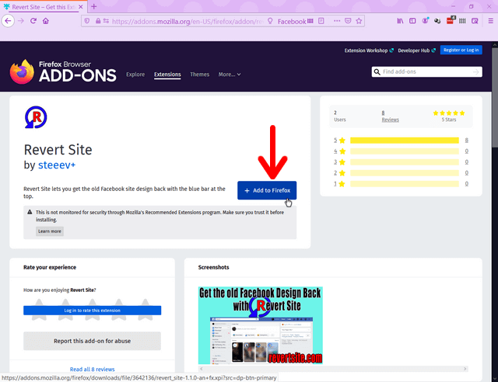
Task: Open the tracking protection shield icon
Action: point(87,21)
